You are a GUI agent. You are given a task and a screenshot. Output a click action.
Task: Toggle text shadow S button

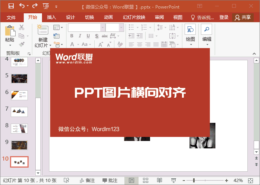(97, 36)
